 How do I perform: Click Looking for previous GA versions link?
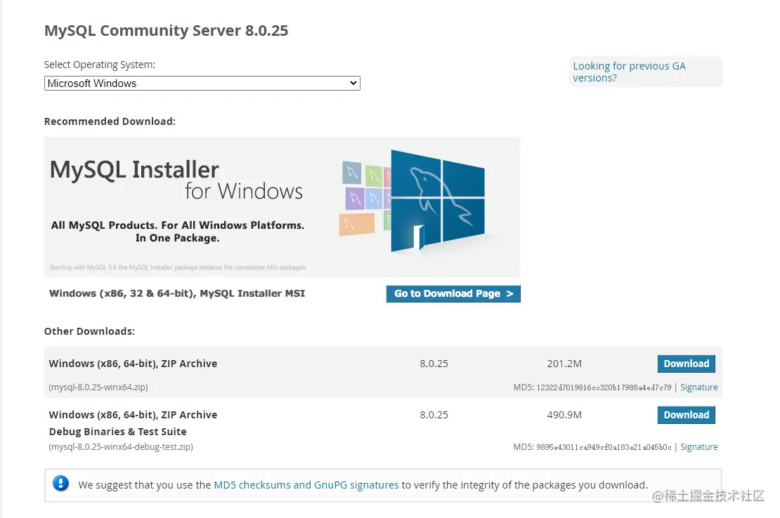629,72
